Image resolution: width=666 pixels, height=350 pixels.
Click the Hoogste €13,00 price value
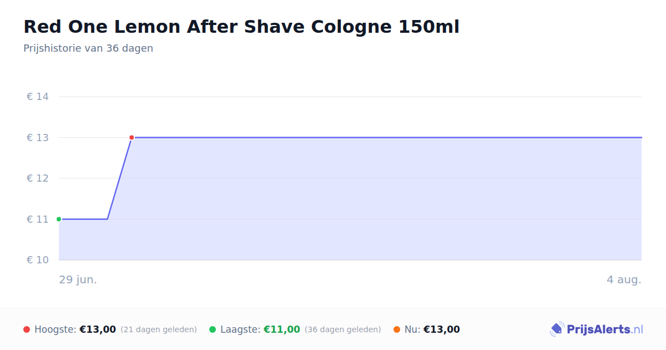[98, 329]
